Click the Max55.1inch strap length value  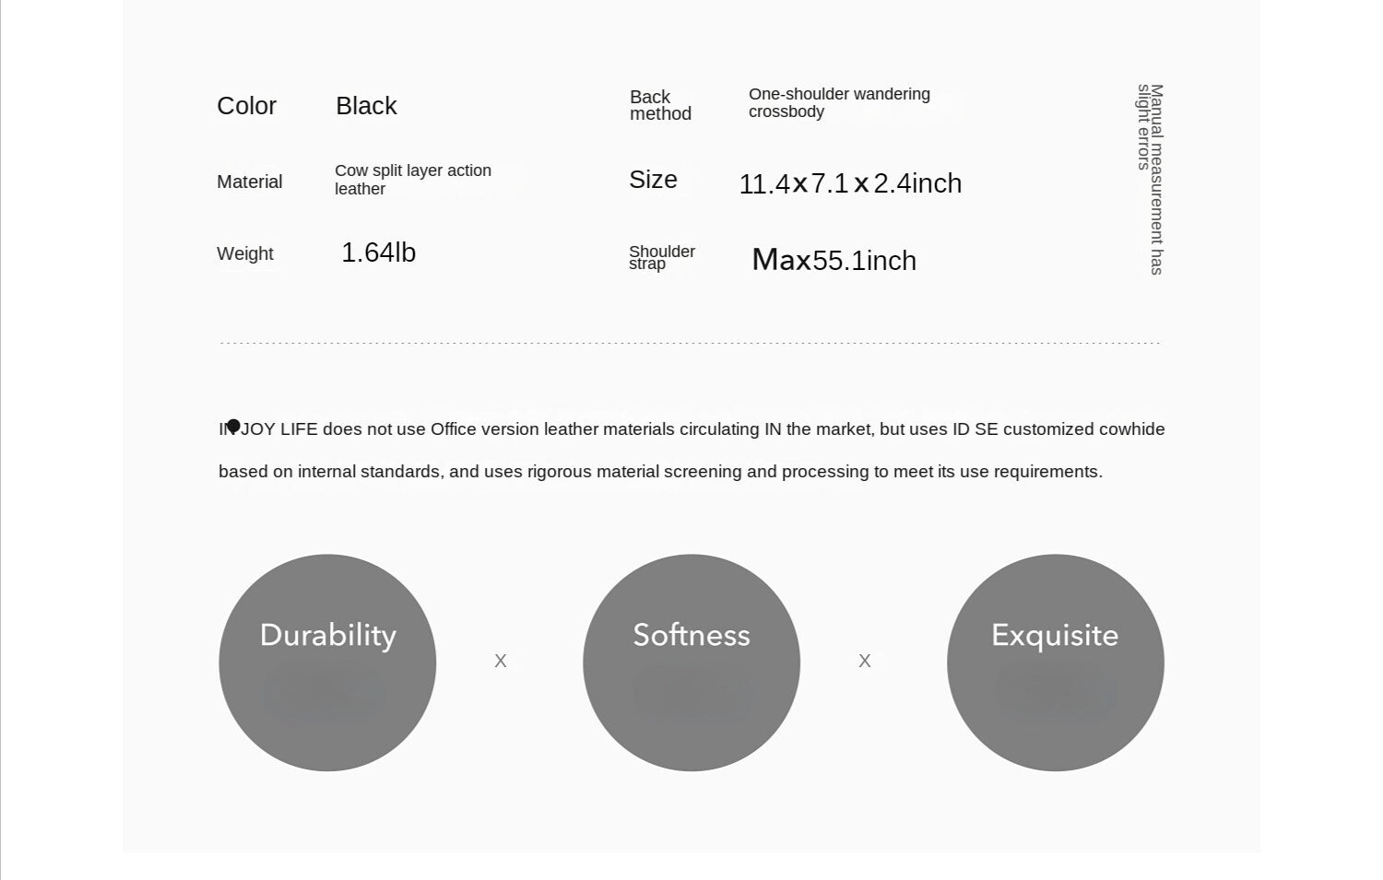click(833, 260)
